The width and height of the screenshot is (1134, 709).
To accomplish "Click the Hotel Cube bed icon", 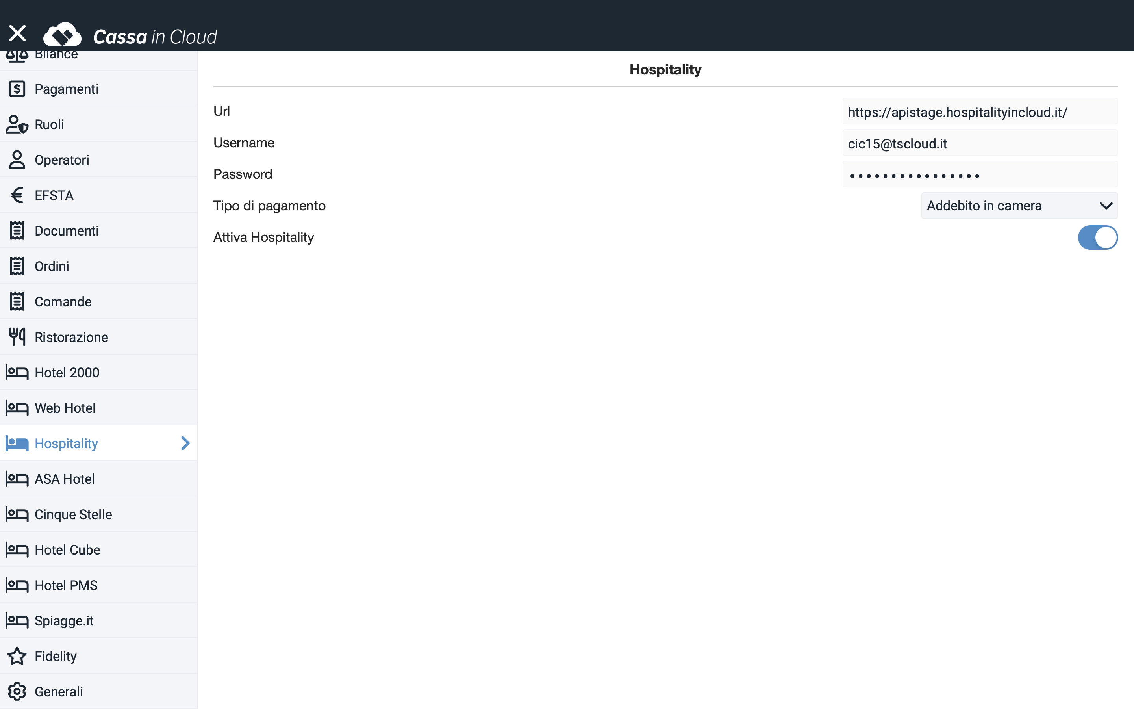I will 17,550.
